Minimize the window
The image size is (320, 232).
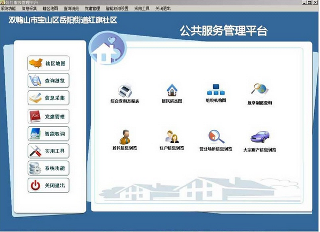point(305,2)
